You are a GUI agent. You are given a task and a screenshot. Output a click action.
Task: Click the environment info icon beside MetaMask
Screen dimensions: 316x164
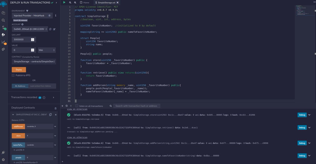[x=56, y=16]
